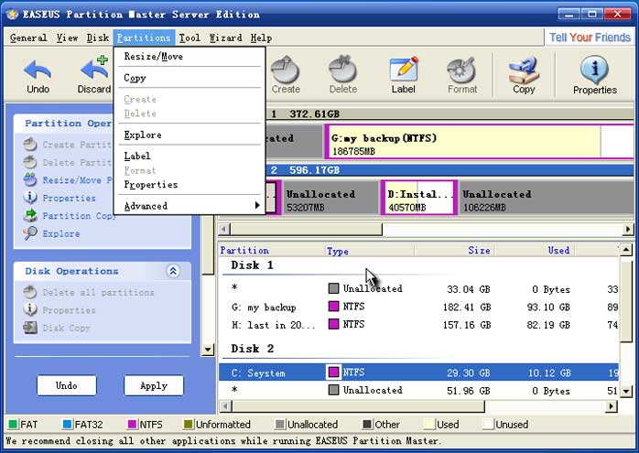The image size is (639, 453).
Task: Click Properties icon in Partition Operations
Action: [30, 198]
